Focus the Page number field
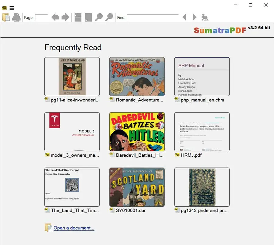Image resolution: width=274 pixels, height=245 pixels. [41, 17]
